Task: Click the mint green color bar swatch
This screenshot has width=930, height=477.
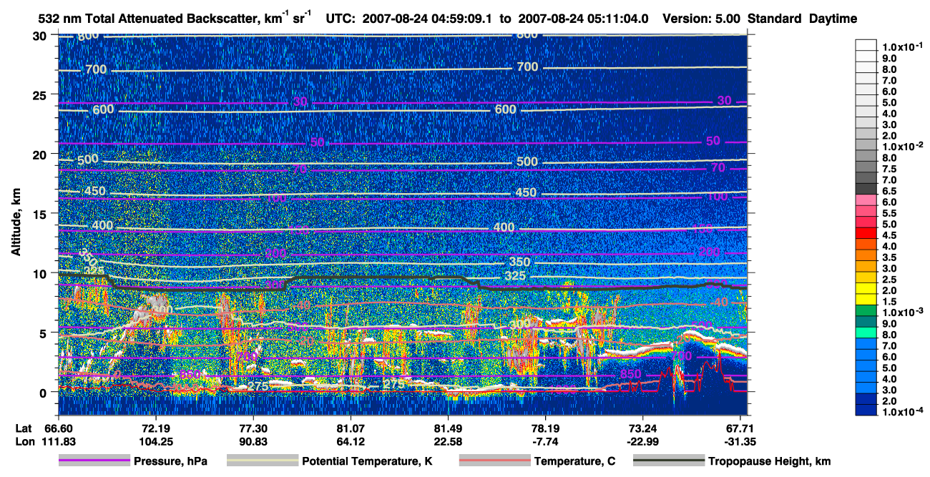Action: coord(866,333)
